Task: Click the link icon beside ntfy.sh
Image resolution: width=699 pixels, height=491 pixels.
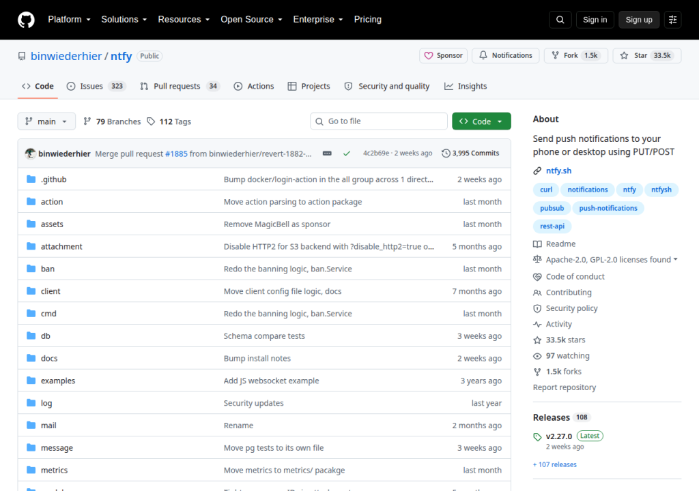Action: point(537,170)
